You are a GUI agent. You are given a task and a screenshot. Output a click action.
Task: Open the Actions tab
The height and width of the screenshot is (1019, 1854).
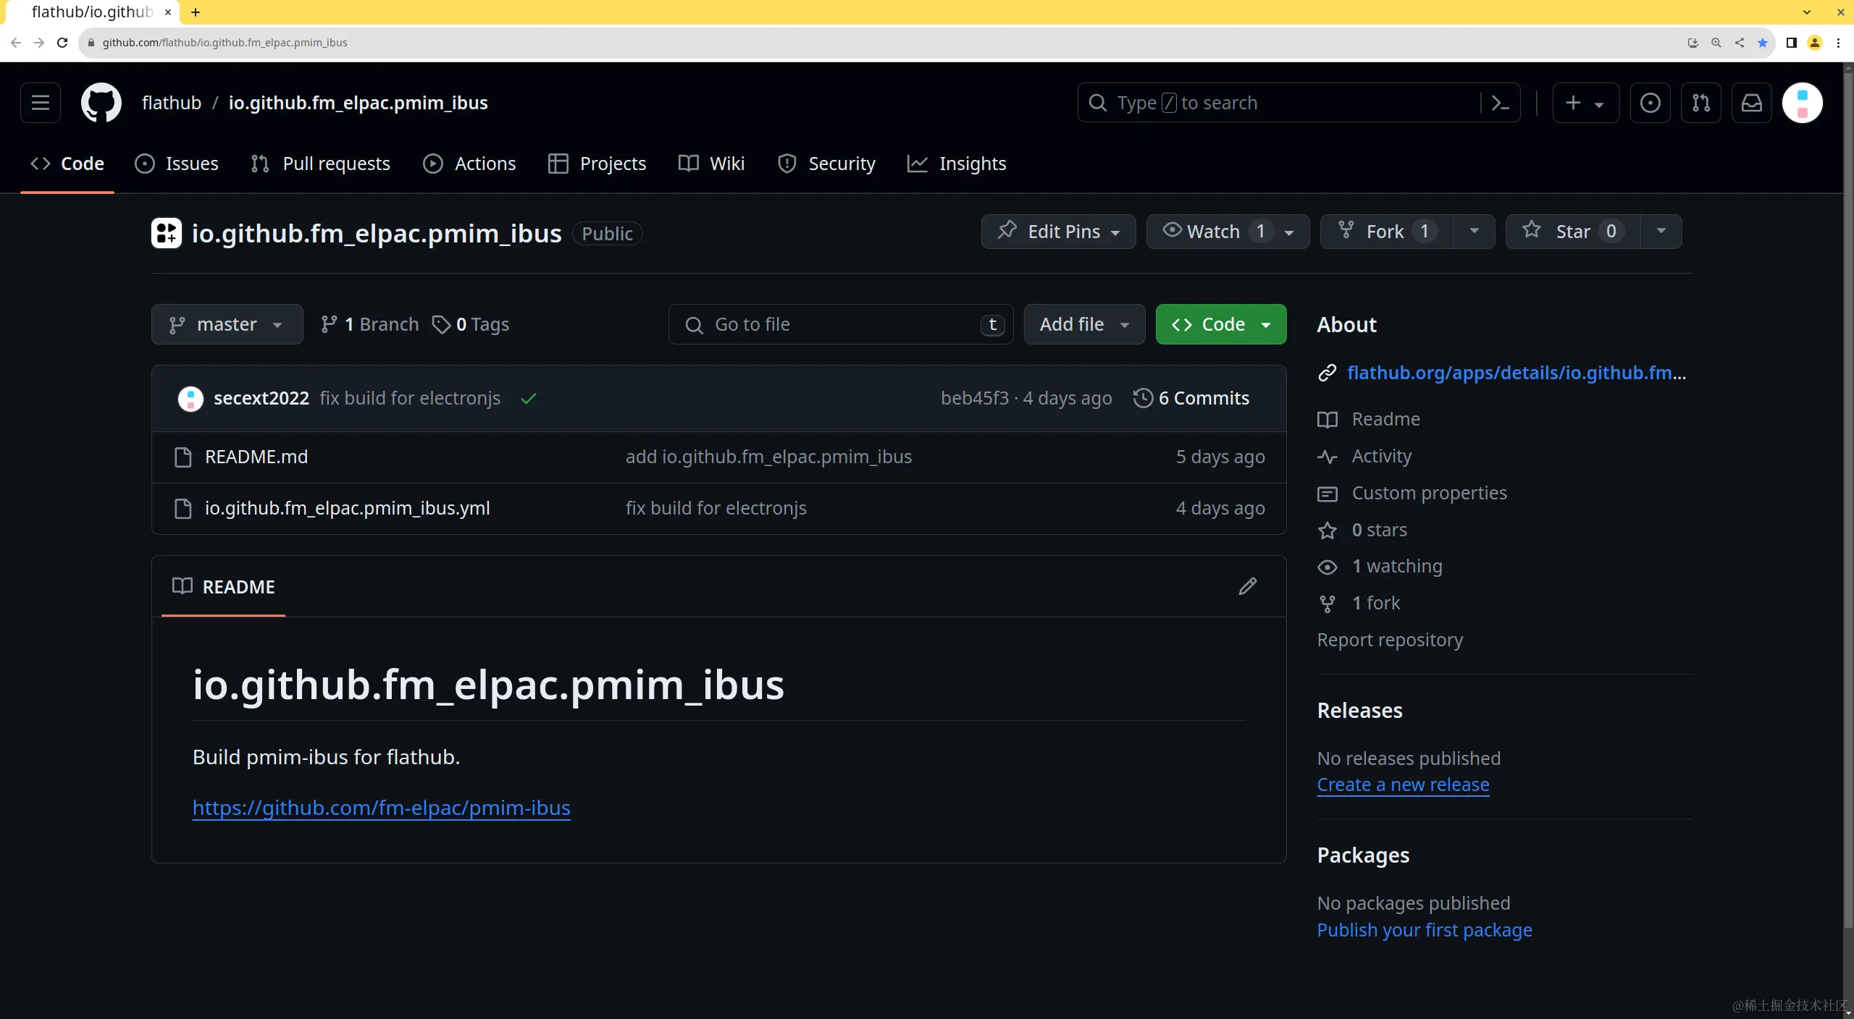pos(469,164)
